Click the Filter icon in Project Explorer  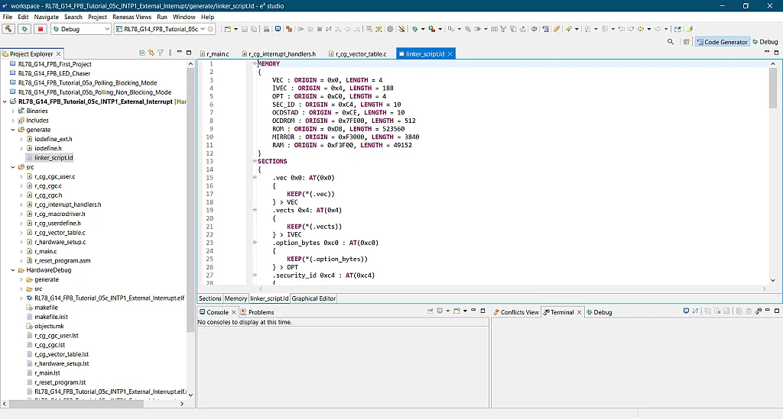pyautogui.click(x=160, y=53)
